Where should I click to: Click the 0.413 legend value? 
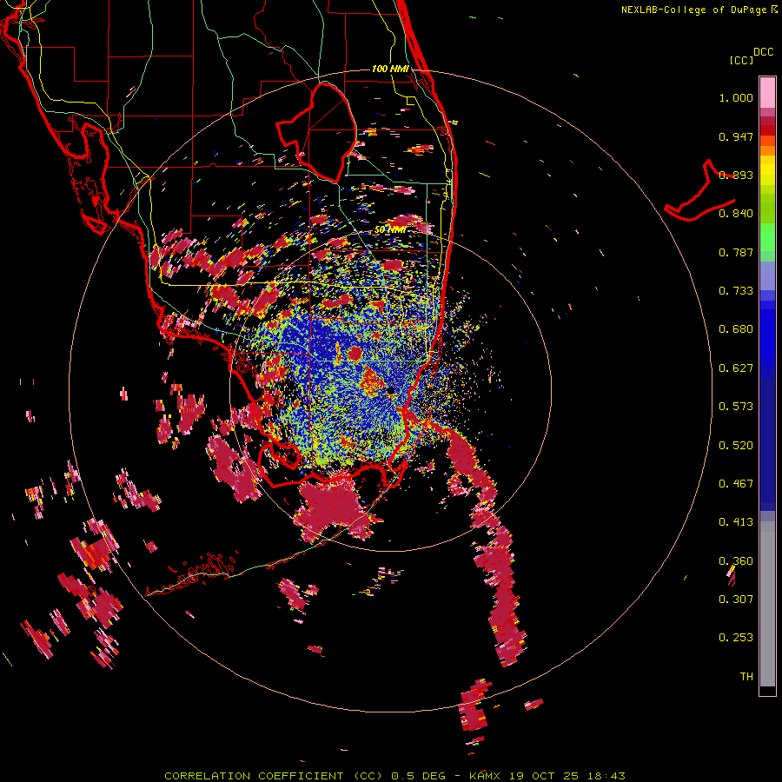click(736, 522)
